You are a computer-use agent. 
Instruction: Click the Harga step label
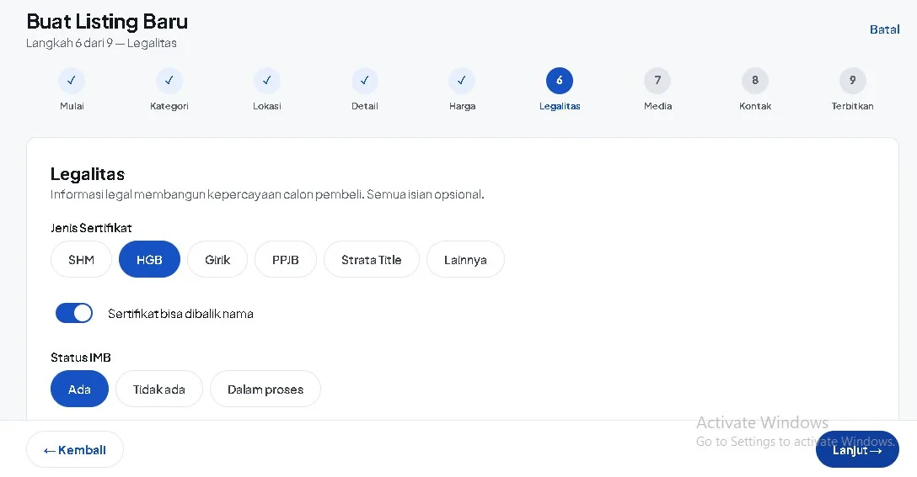462,106
